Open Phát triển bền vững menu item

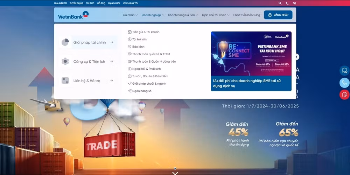(x=247, y=15)
